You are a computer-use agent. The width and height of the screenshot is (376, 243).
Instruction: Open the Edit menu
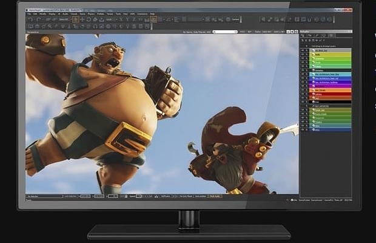pyautogui.click(x=35, y=14)
